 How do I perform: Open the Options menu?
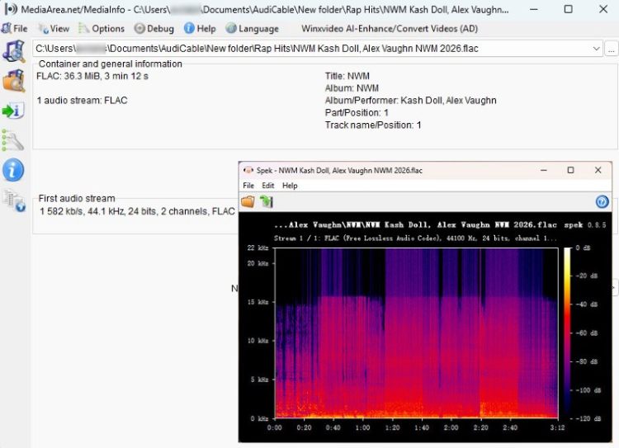102,28
